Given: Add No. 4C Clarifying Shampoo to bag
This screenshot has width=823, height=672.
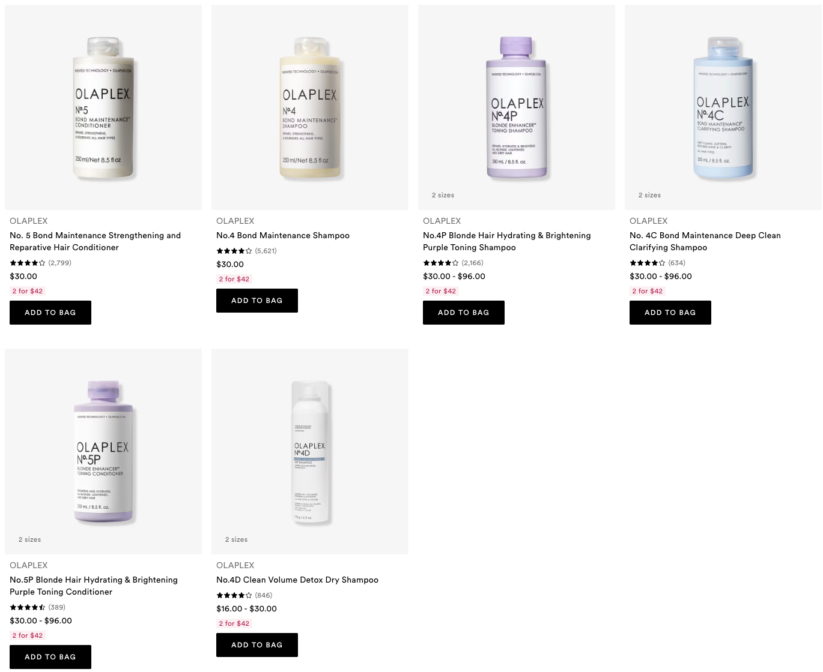Looking at the screenshot, I should click(670, 313).
